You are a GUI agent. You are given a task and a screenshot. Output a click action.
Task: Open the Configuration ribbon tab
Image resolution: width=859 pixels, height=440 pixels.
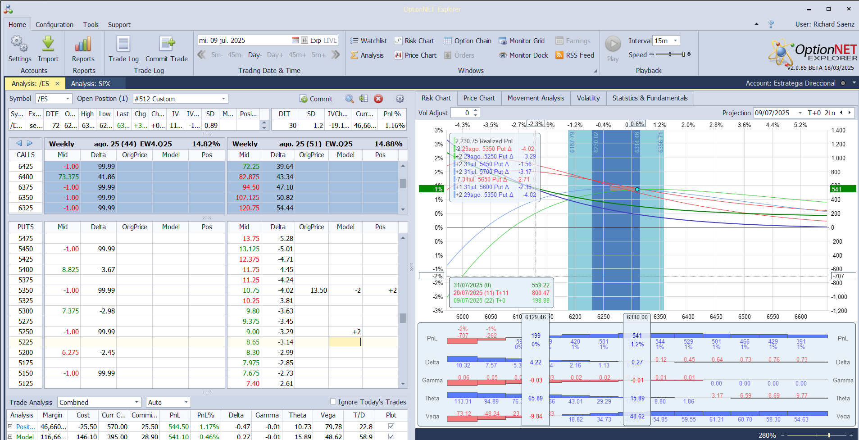pos(55,25)
